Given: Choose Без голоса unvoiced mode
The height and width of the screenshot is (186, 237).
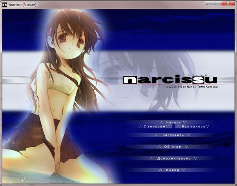Looking at the screenshot, I should coord(193,126).
